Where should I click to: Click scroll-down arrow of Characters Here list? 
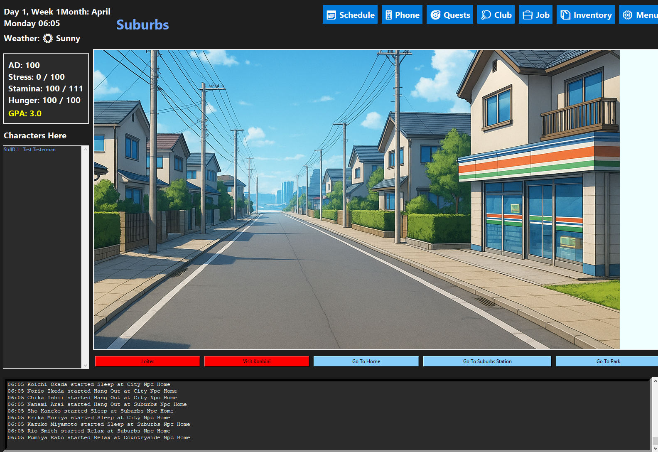coord(85,366)
